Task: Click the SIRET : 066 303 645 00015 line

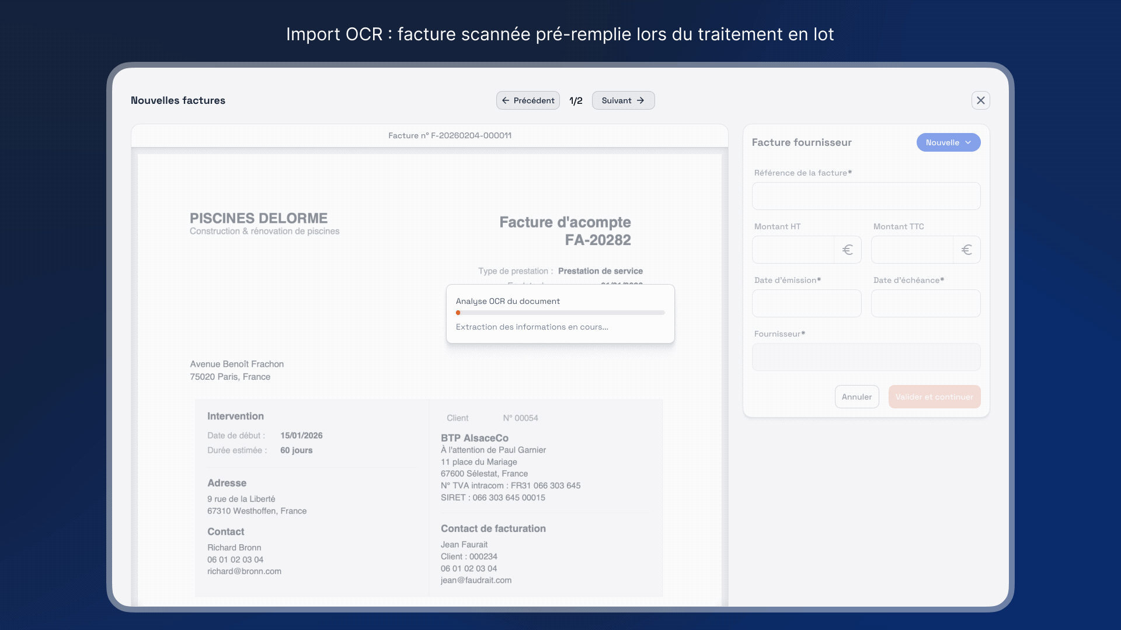Action: tap(493, 498)
